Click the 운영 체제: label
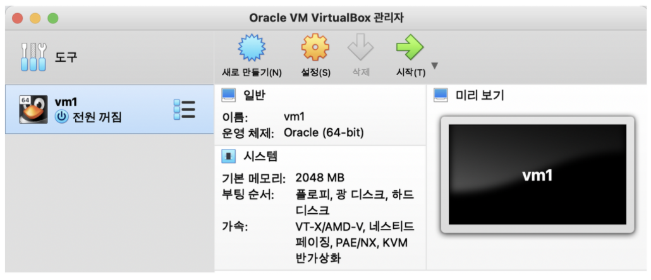This screenshot has height=280, width=651. (248, 133)
